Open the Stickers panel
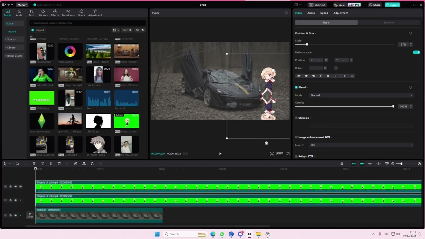 pos(43,13)
